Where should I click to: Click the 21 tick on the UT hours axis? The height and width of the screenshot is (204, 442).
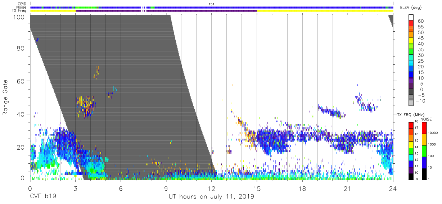tap(347, 188)
